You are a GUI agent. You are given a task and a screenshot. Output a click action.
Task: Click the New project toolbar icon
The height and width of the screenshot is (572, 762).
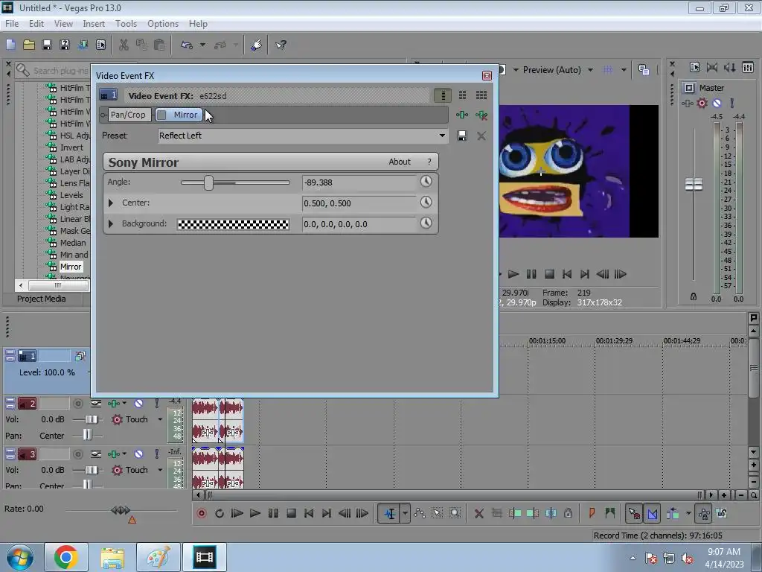point(10,45)
